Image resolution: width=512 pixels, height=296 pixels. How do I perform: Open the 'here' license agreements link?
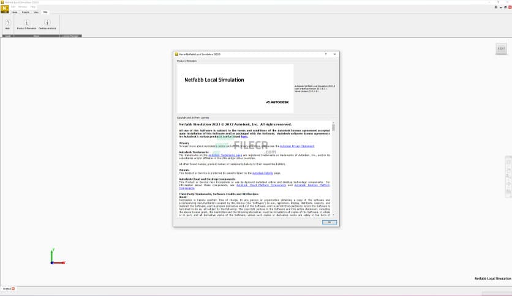point(244,136)
